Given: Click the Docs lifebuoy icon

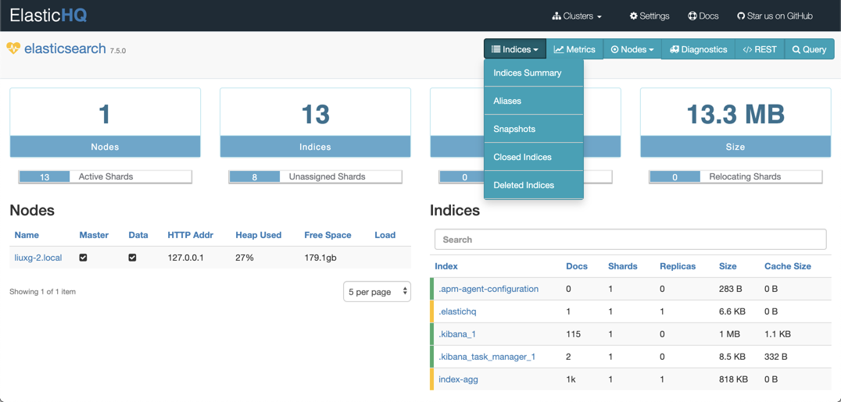Looking at the screenshot, I should click(692, 16).
